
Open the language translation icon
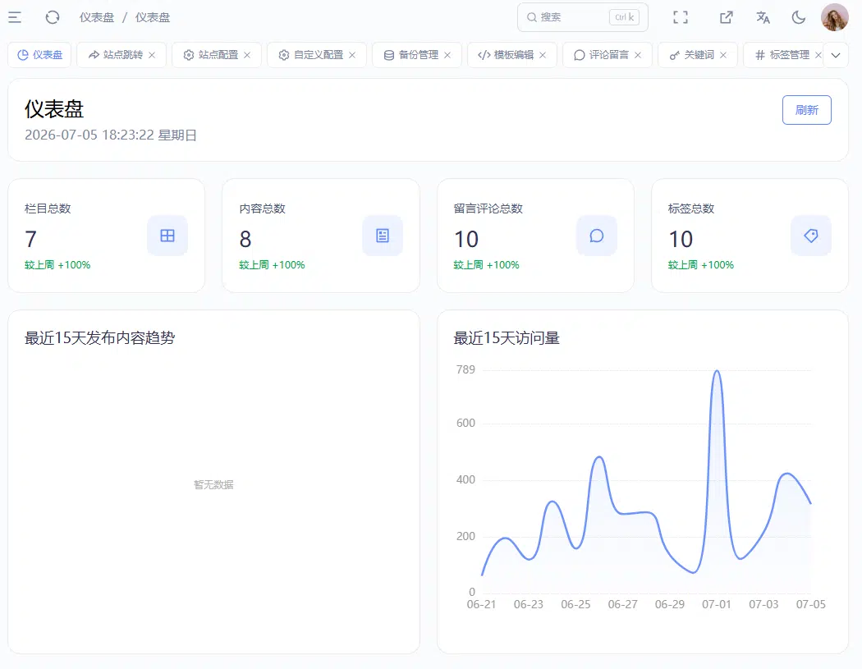tap(763, 17)
